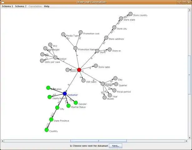The width and height of the screenshot is (192, 150).
Task: Select the Unit sales node
Action: [83, 81]
